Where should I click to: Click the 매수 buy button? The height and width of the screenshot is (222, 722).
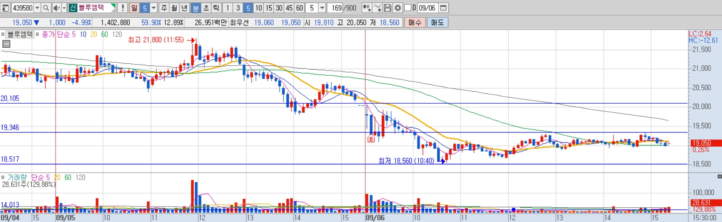click(x=415, y=22)
